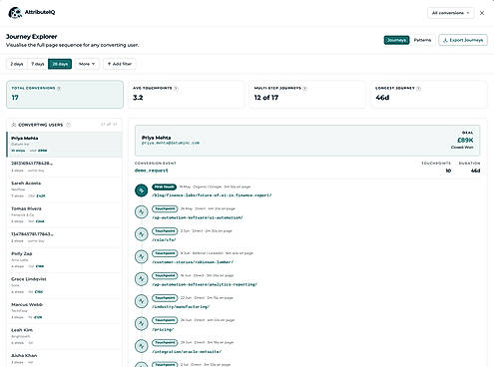
Task: Select first anonymous ID user row
Action: (x=64, y=167)
